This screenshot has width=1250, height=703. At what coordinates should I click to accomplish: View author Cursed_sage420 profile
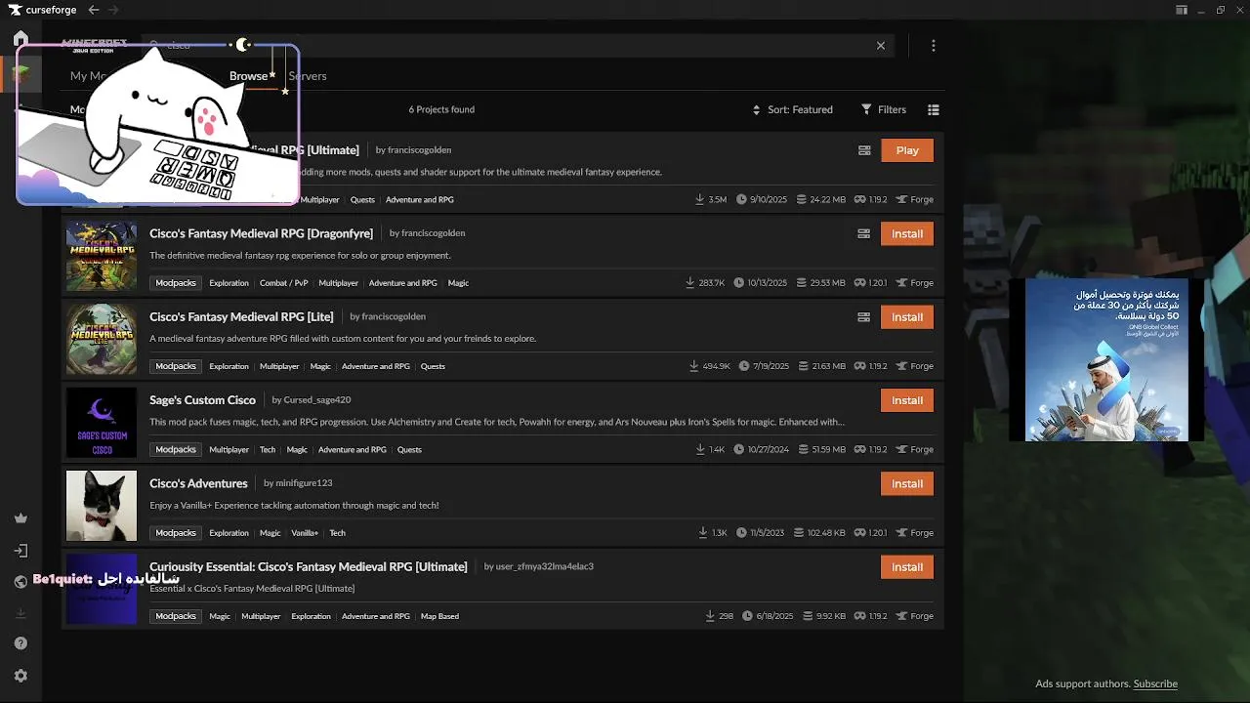(317, 400)
